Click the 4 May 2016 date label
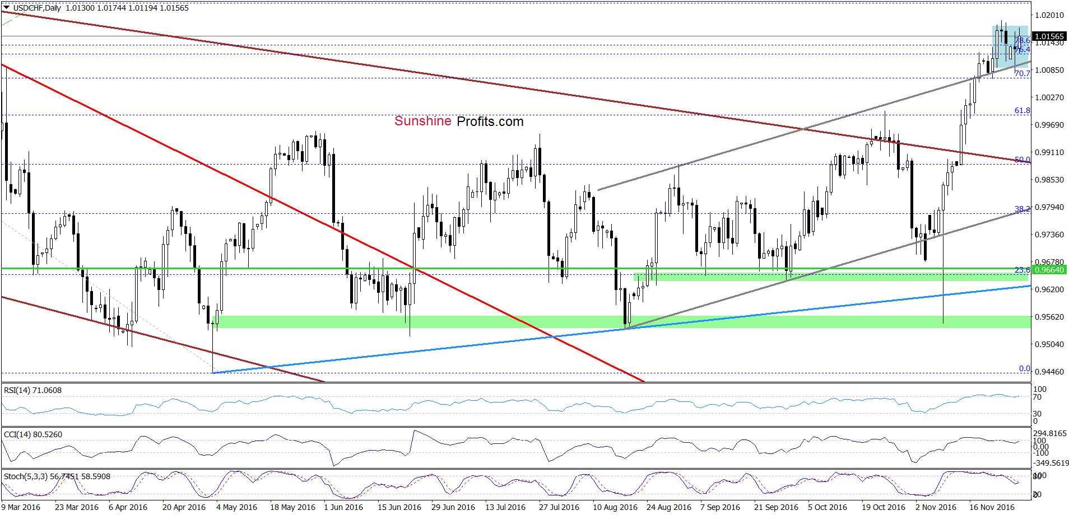 click(x=236, y=507)
